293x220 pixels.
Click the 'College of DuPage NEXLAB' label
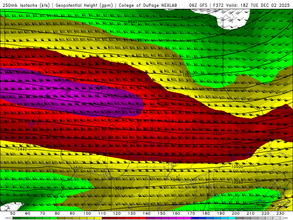[x=148, y=5]
